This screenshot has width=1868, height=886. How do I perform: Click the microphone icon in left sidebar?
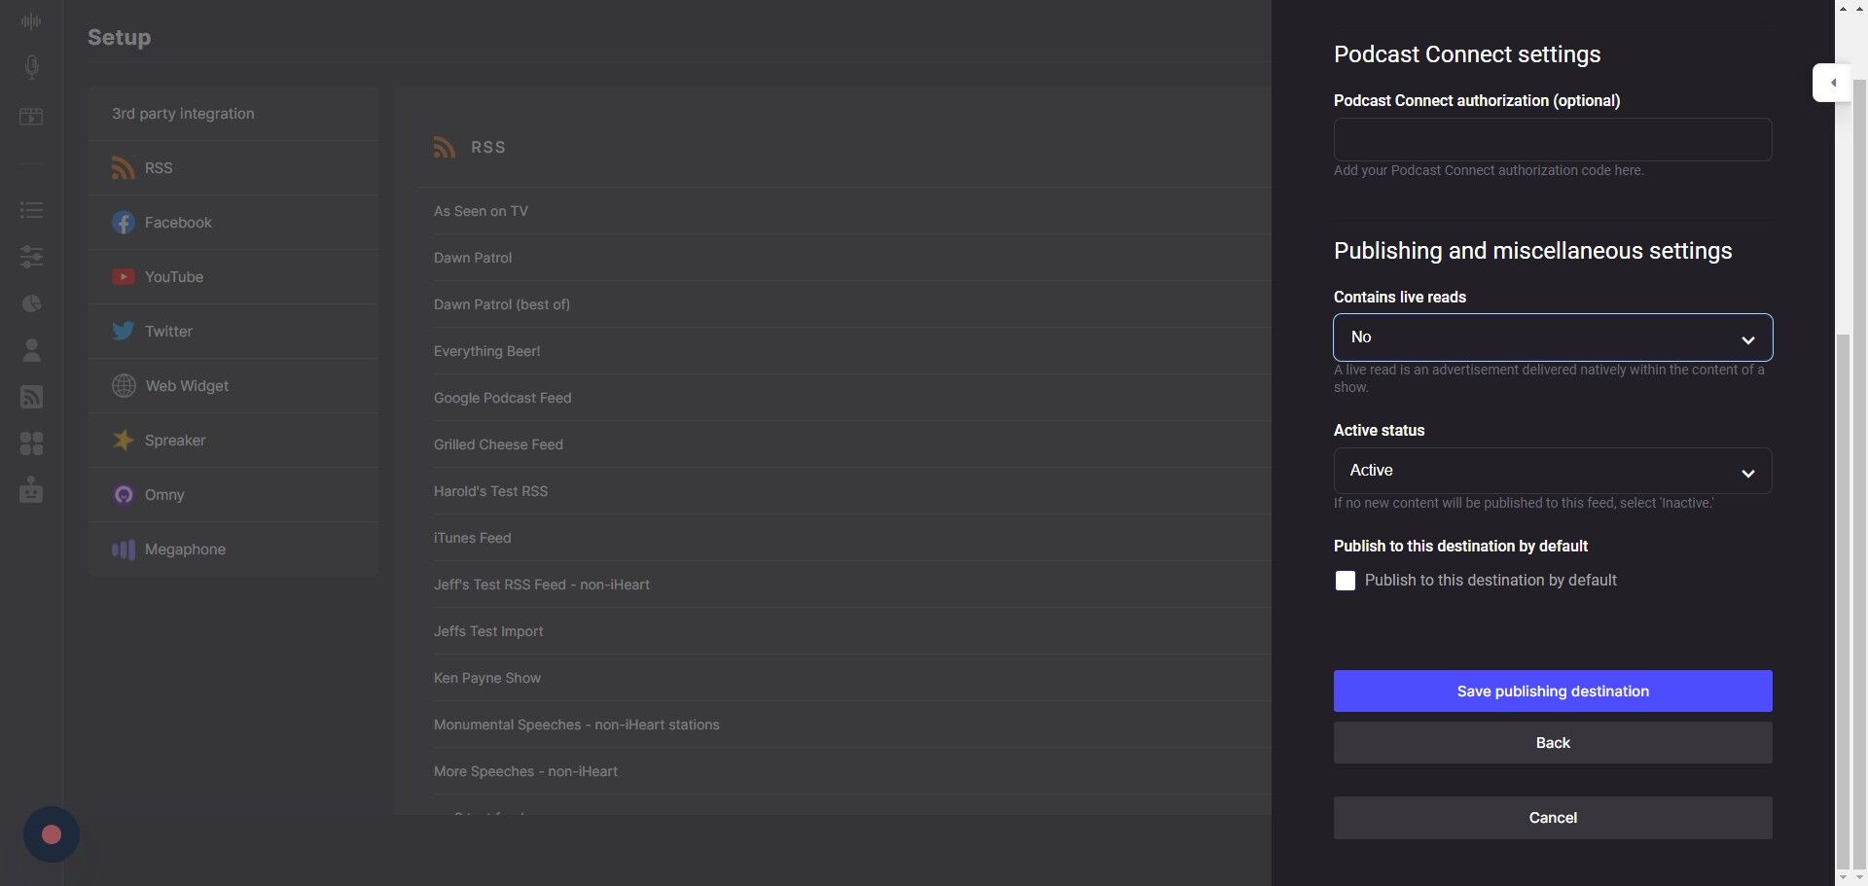click(31, 67)
